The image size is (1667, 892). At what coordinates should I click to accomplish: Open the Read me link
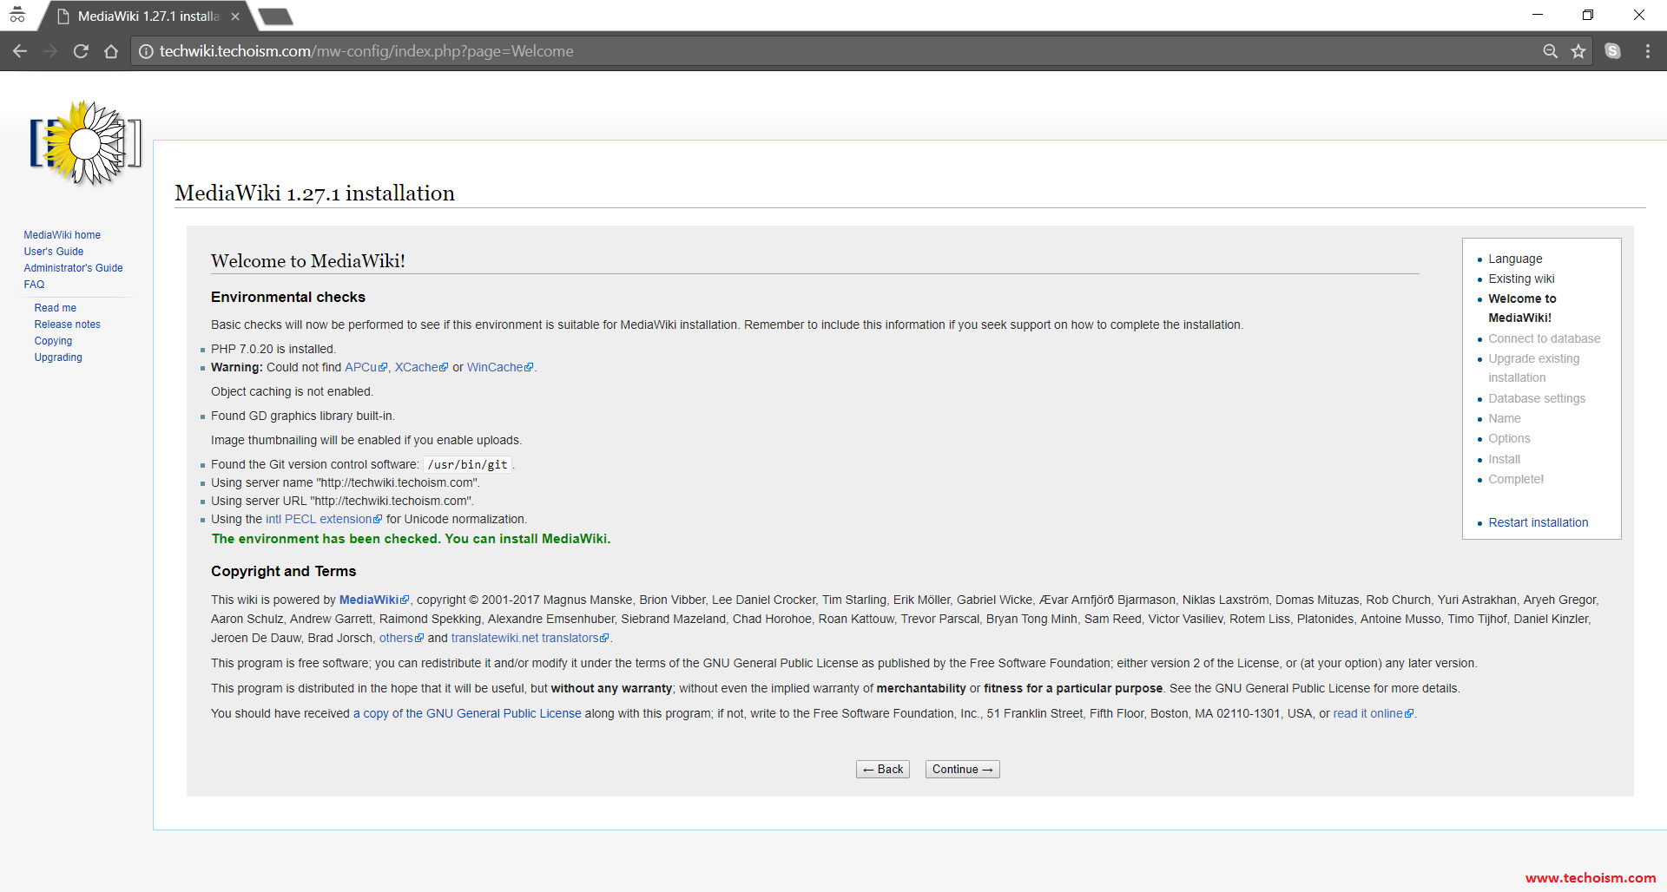55,308
